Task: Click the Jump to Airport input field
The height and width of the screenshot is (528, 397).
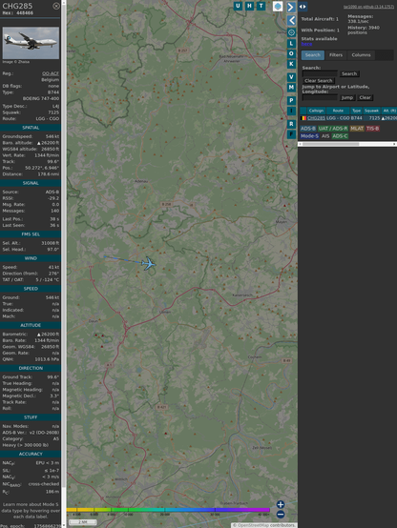Action: [320, 97]
